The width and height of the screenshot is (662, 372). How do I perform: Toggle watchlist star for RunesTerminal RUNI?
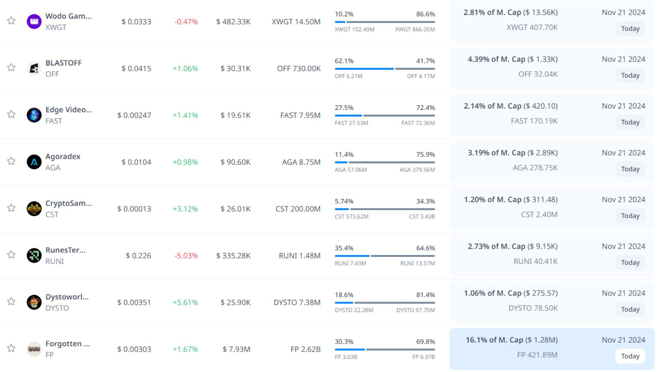click(11, 255)
